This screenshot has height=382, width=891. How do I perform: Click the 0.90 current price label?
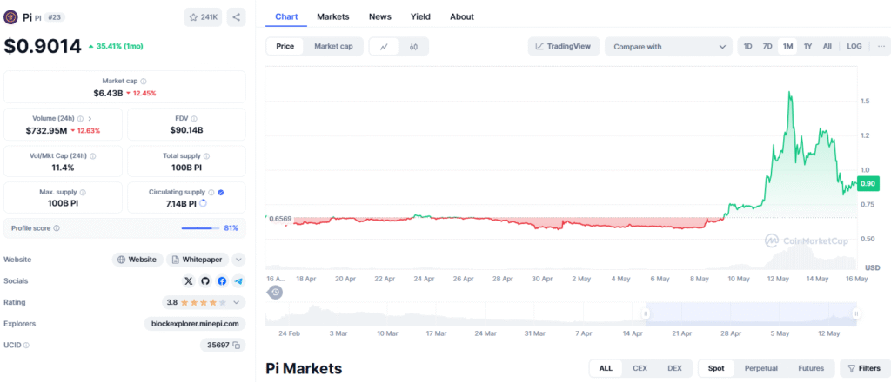point(868,183)
